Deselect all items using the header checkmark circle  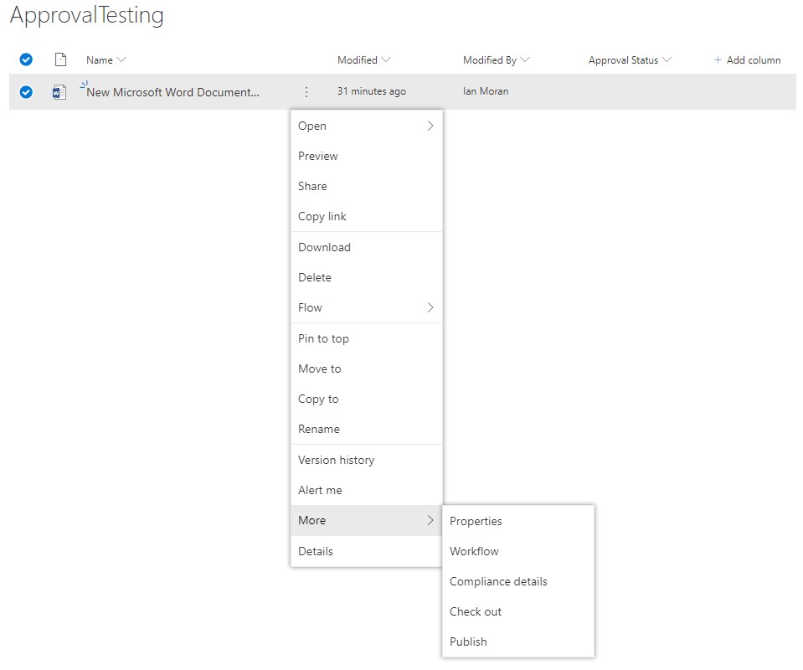click(x=25, y=59)
